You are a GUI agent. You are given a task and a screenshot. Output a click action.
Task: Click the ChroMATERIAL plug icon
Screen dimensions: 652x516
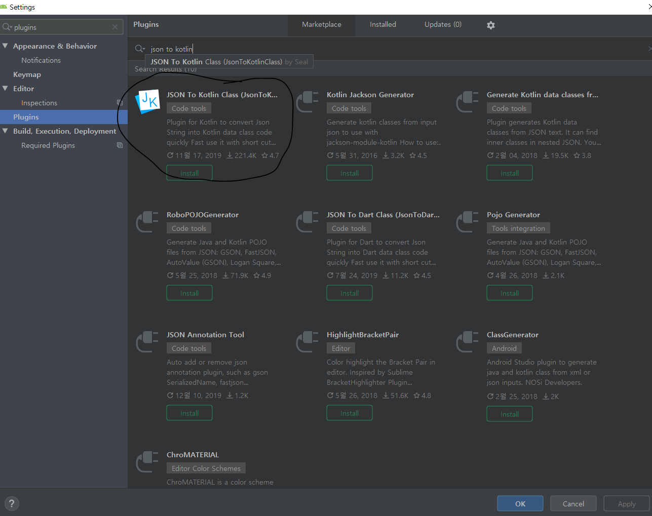147,461
